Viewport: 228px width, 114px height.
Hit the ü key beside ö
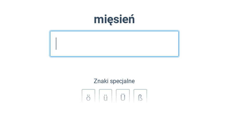coord(105,97)
